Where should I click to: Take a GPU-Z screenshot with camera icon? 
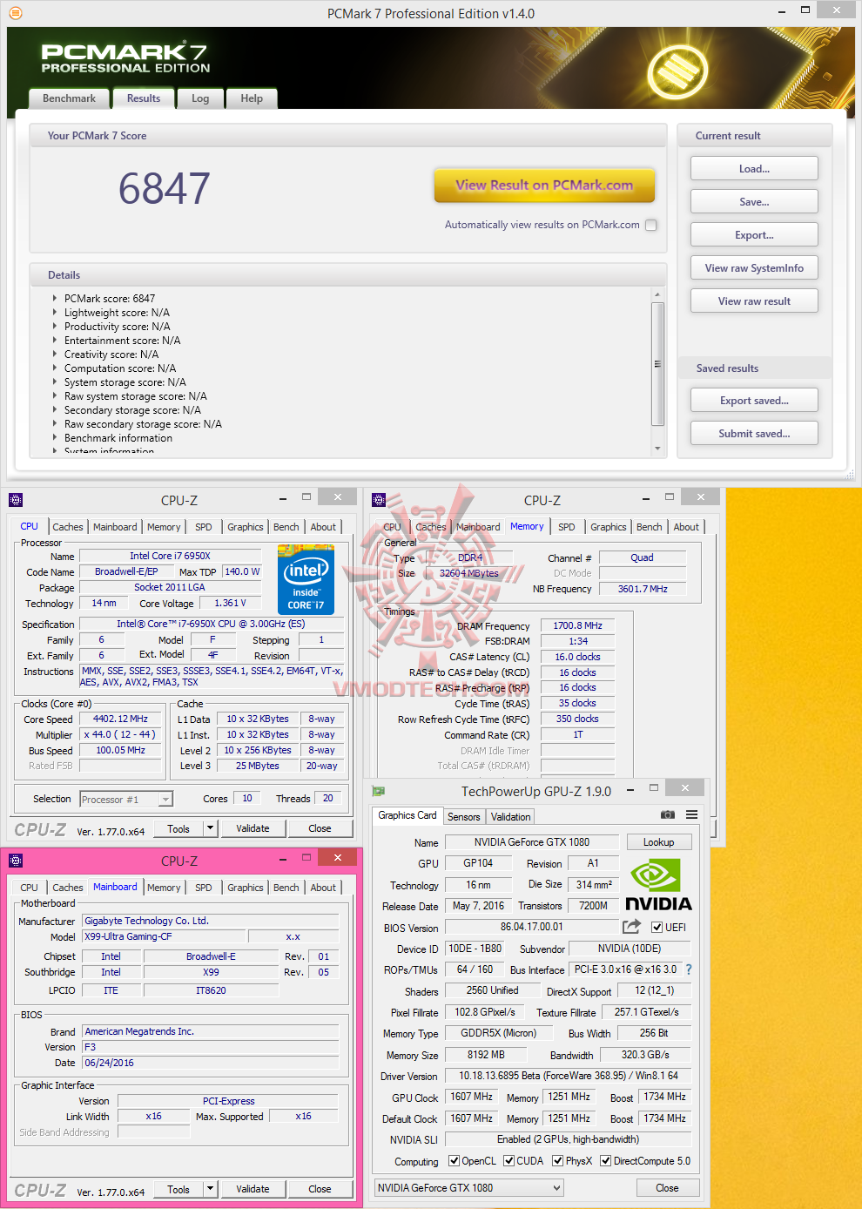coord(668,815)
